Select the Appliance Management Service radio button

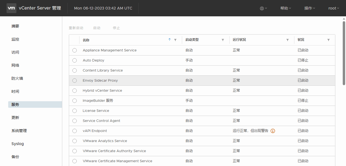(75, 50)
